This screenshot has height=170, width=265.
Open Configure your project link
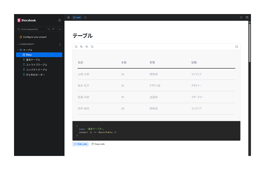[x=33, y=37]
